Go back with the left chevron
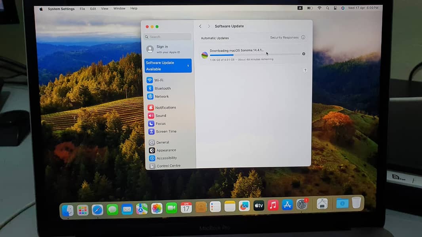Viewport: 422px width, 237px height. click(200, 26)
